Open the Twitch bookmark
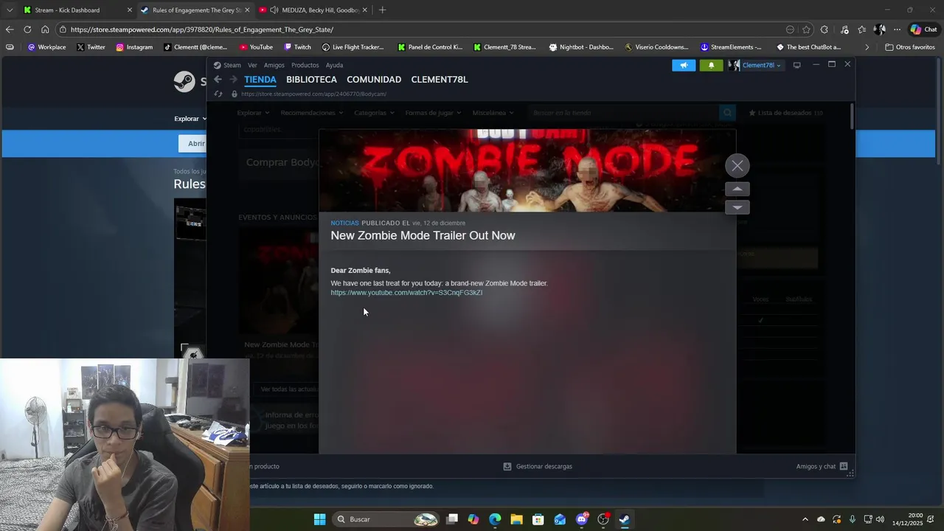This screenshot has height=531, width=944. tap(297, 47)
